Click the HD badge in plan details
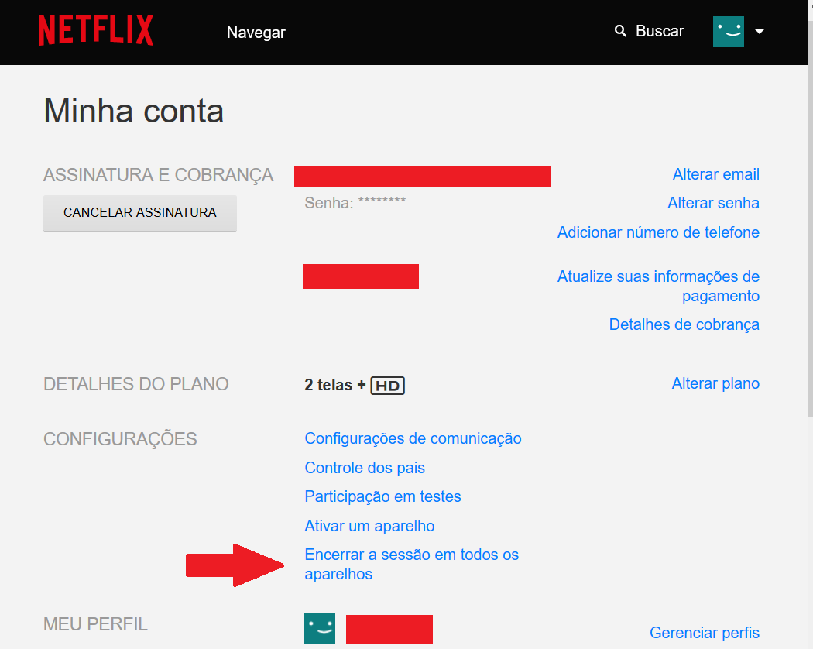This screenshot has height=649, width=813. coord(387,386)
